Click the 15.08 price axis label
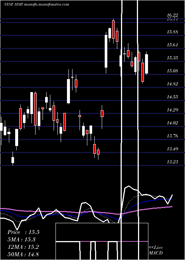The width and height of the screenshot is (185, 260). click(172, 71)
